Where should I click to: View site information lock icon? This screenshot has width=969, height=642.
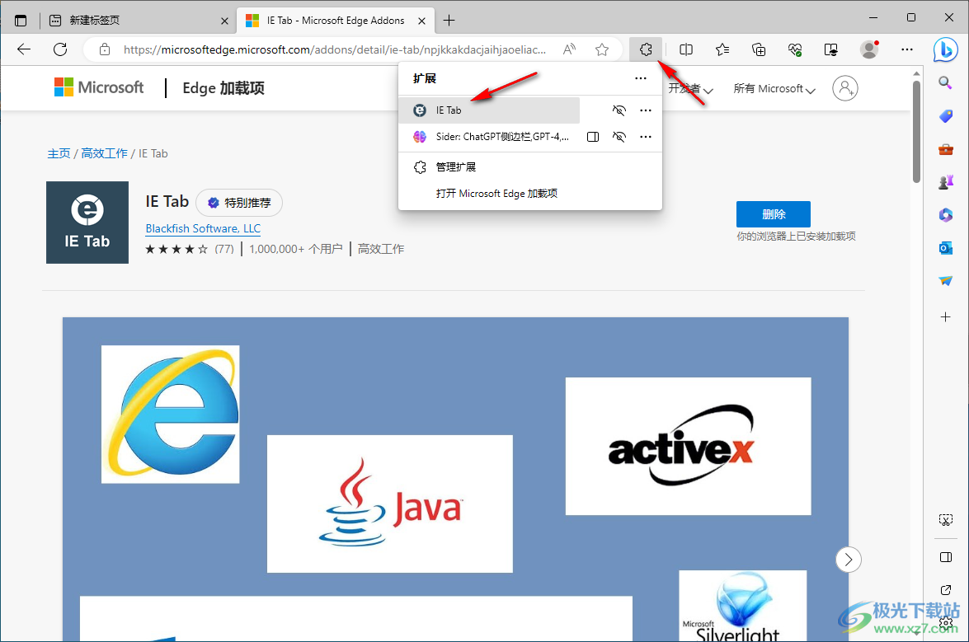105,49
